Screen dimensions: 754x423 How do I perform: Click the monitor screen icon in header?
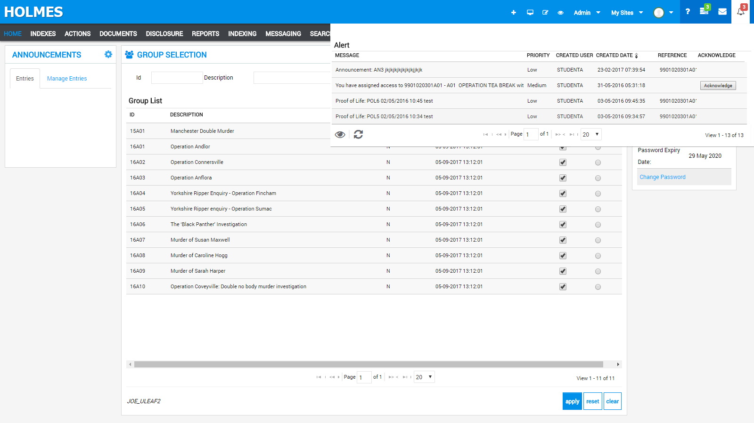[x=530, y=13]
